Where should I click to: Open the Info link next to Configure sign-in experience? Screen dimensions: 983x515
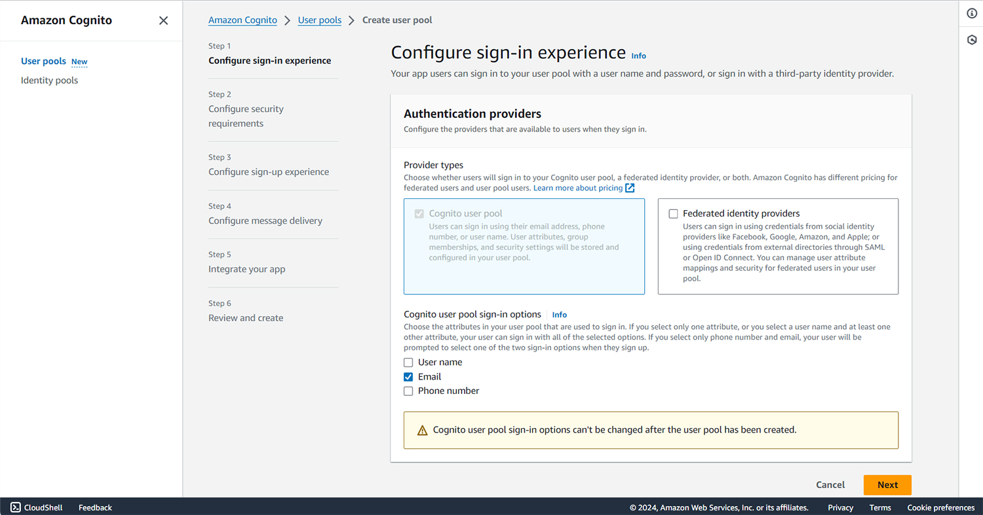click(x=638, y=56)
